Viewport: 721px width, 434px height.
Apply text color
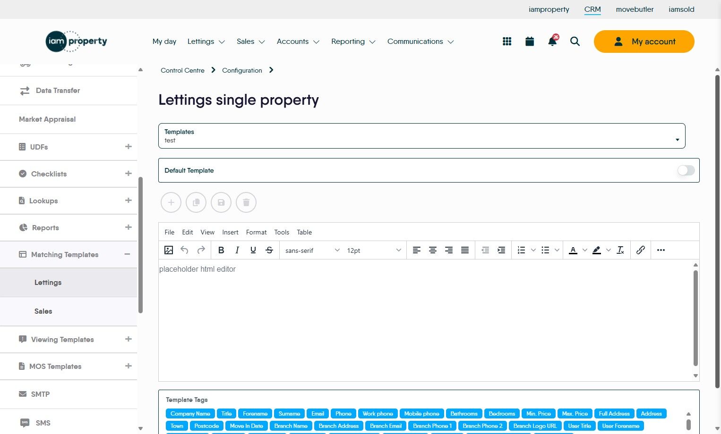click(x=573, y=250)
